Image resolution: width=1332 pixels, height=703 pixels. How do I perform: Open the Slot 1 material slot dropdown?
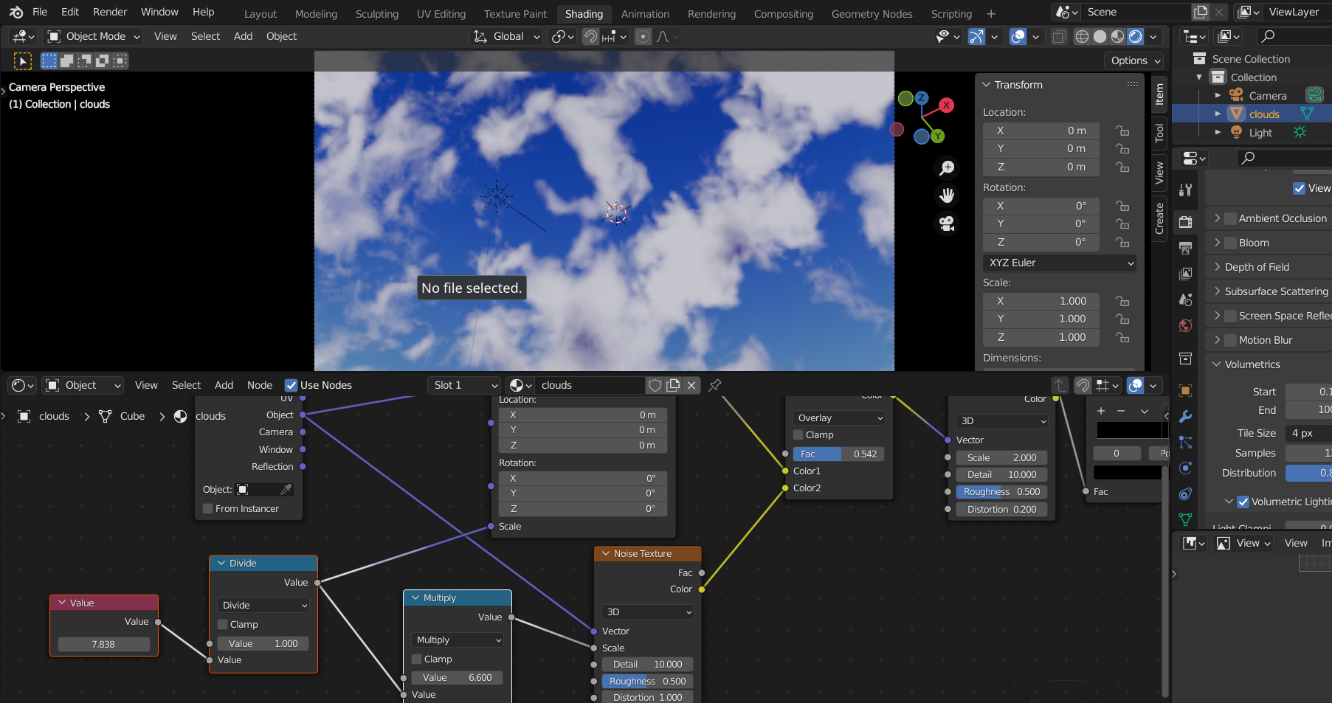point(465,385)
